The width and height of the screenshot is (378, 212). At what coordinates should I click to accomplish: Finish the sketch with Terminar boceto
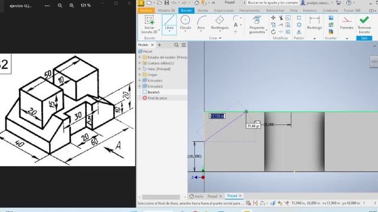click(364, 25)
